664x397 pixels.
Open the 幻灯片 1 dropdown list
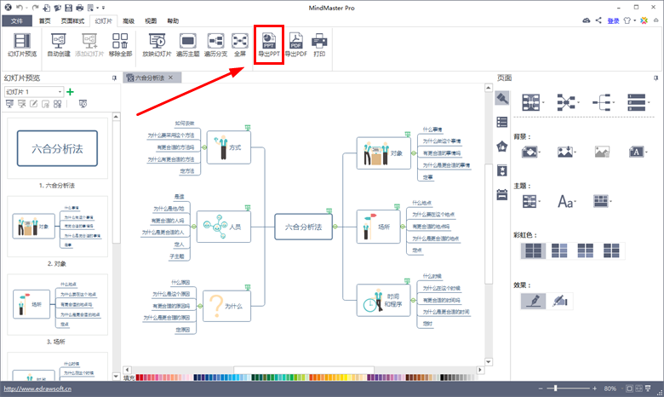[x=60, y=91]
